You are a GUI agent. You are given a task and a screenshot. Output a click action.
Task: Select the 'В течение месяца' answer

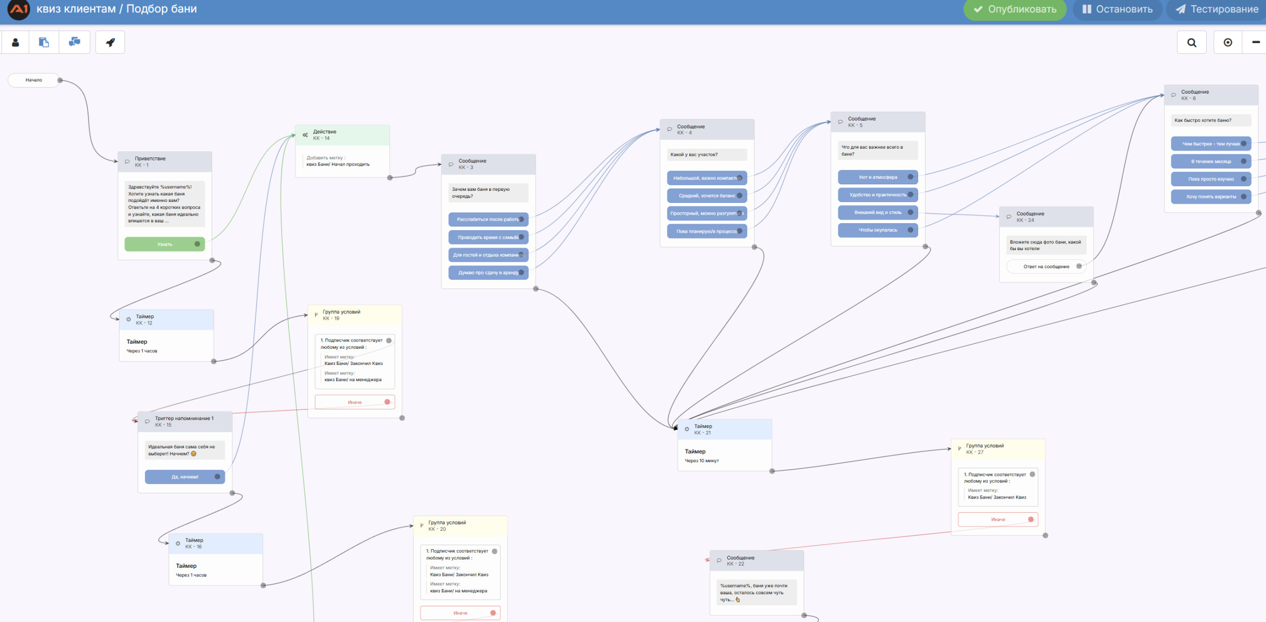[1211, 161]
